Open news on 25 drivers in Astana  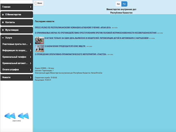click(97, 38)
